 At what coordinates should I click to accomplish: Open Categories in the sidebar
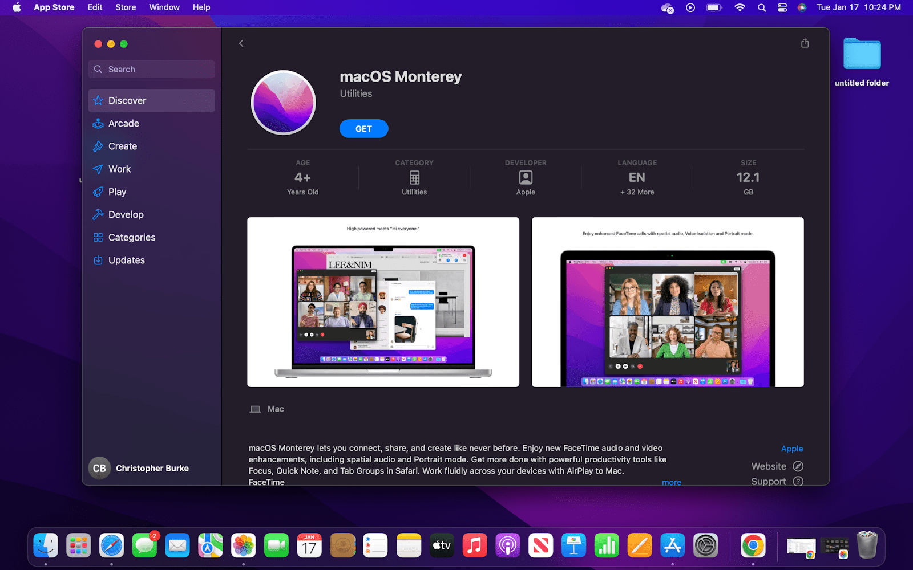tap(152, 237)
